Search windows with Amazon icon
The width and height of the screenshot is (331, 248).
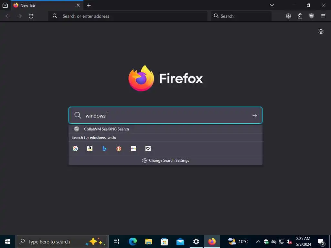coord(90,149)
